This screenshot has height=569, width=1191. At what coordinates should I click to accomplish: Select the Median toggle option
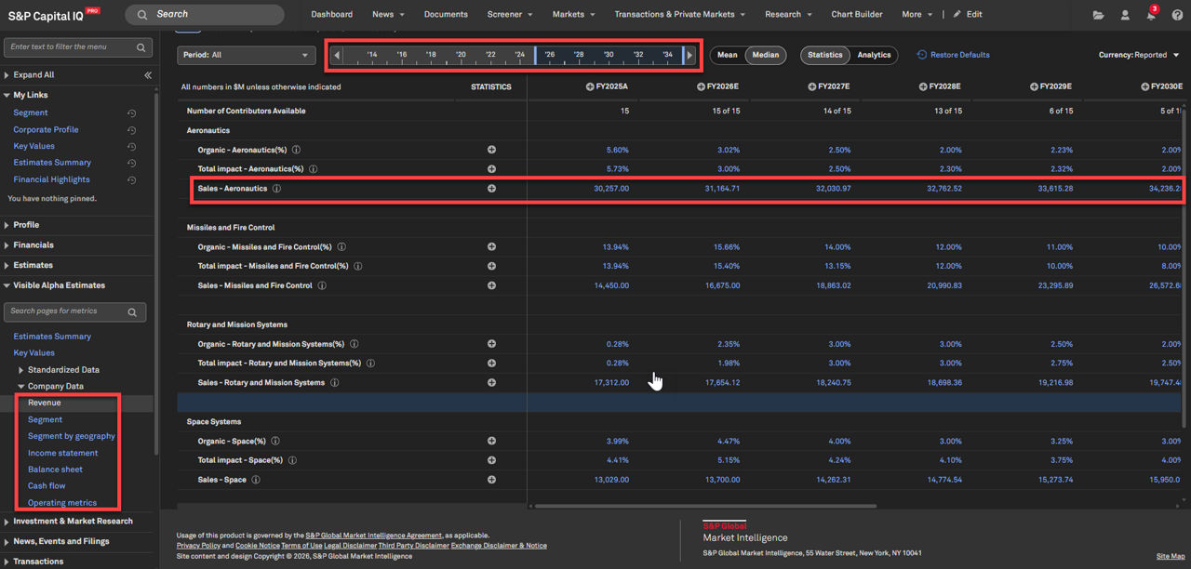(x=765, y=55)
